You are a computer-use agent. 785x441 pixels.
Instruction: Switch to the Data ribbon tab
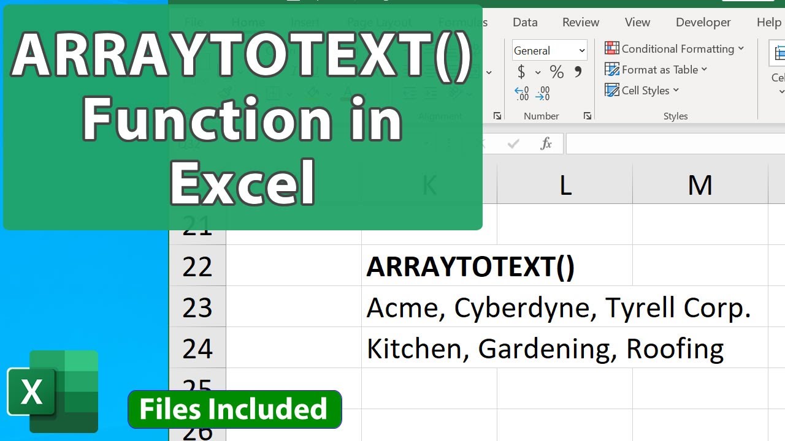coord(525,22)
